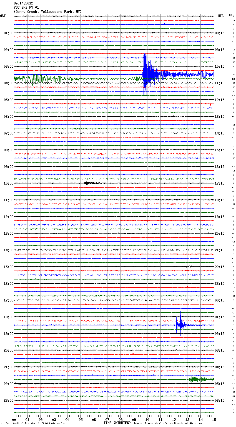Click the MST column header
The width and height of the screenshot is (236, 427).
pyautogui.click(x=3, y=16)
